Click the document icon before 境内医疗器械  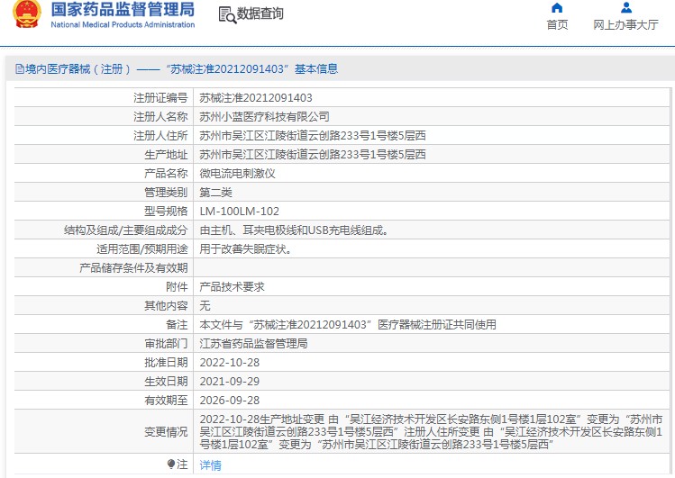(x=20, y=68)
